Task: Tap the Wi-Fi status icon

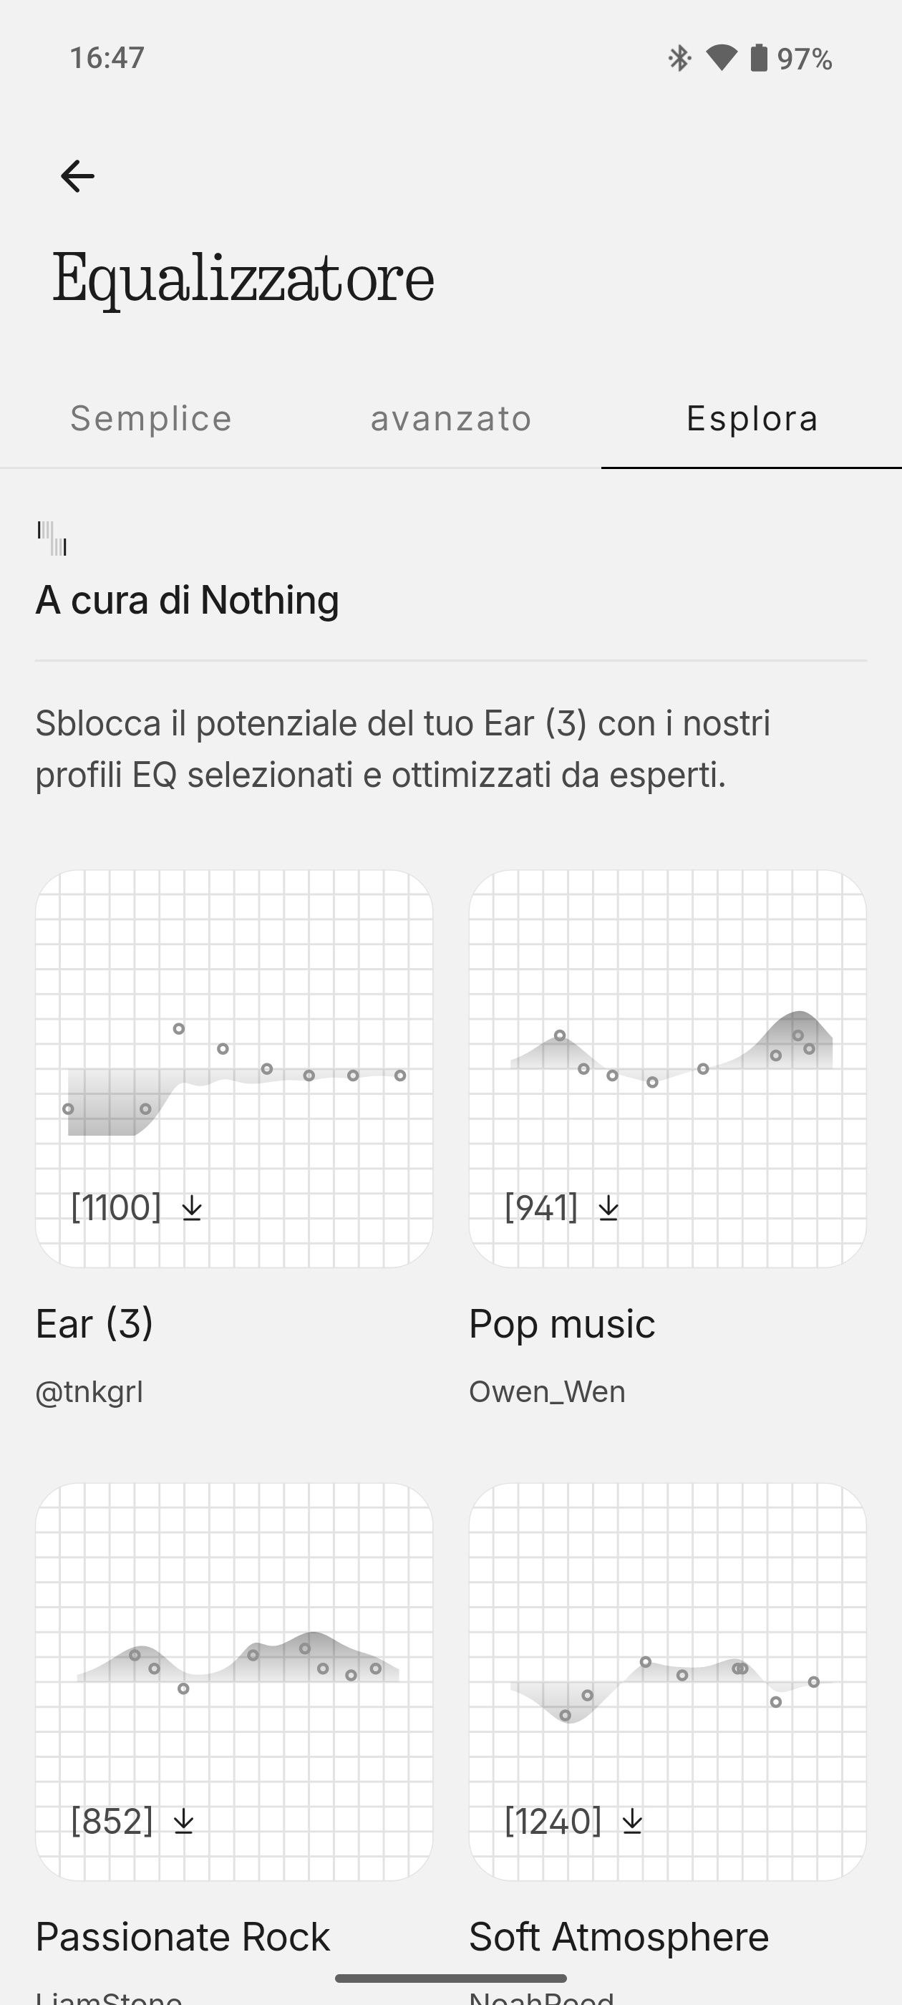Action: pos(722,59)
